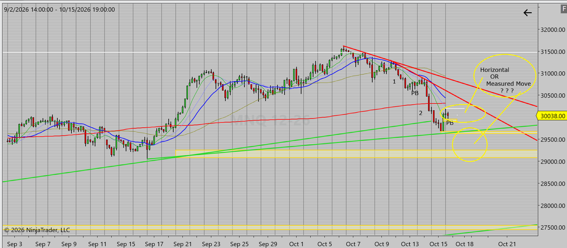The width and height of the screenshot is (567, 248).
Task: Click the Oct 21 date label
Action: [x=506, y=244]
